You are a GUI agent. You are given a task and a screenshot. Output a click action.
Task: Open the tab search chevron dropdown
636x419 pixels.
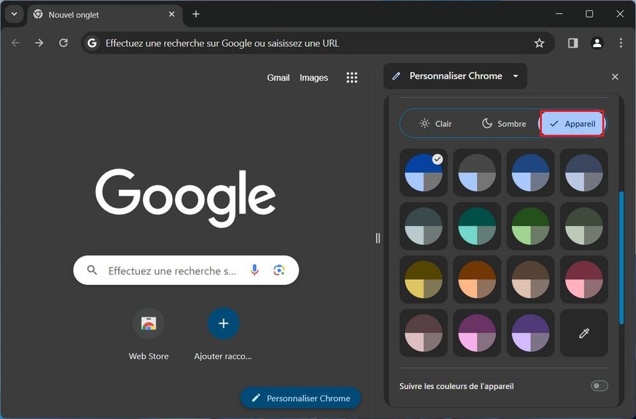13,14
